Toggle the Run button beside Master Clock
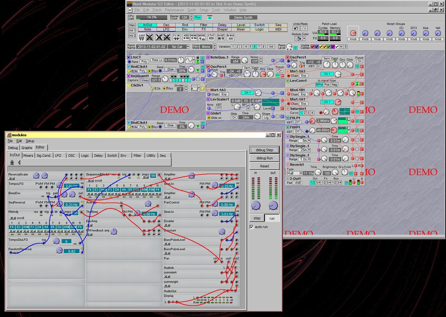 click(x=198, y=17)
